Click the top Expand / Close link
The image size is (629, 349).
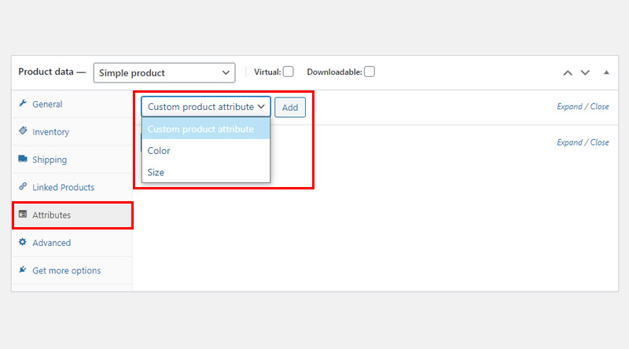583,107
